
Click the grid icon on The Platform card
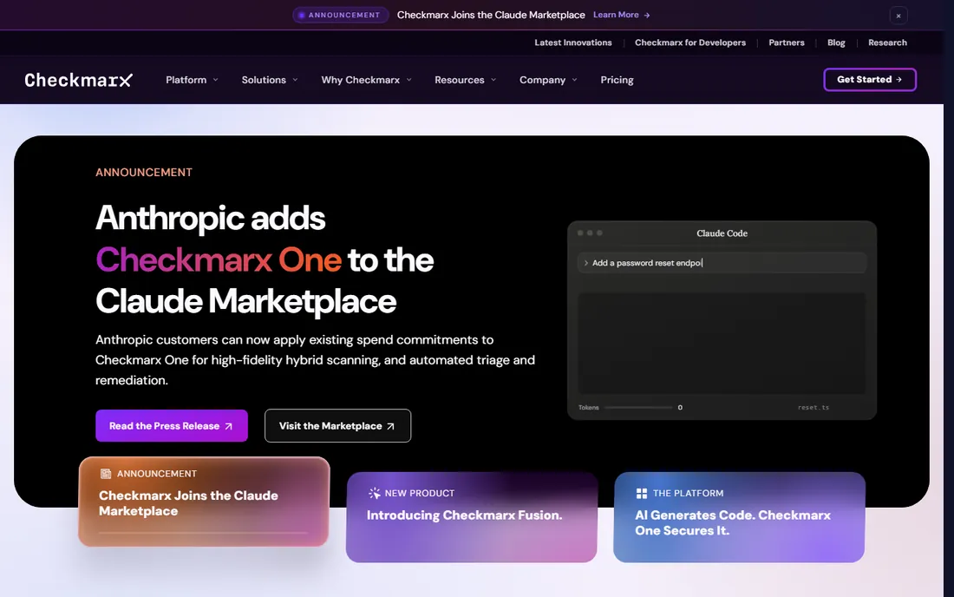point(641,493)
